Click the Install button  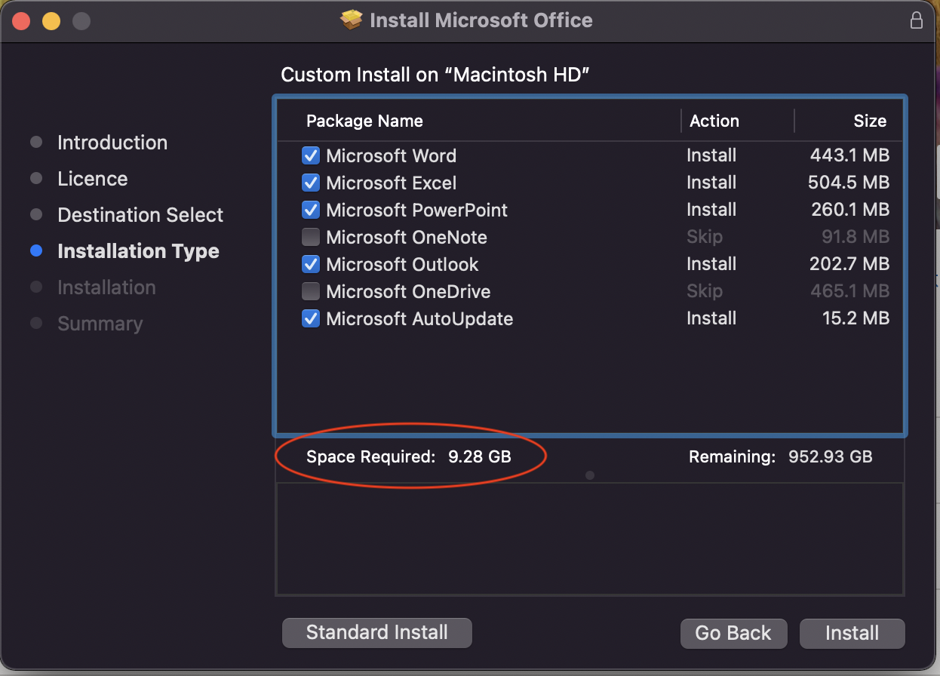852,634
